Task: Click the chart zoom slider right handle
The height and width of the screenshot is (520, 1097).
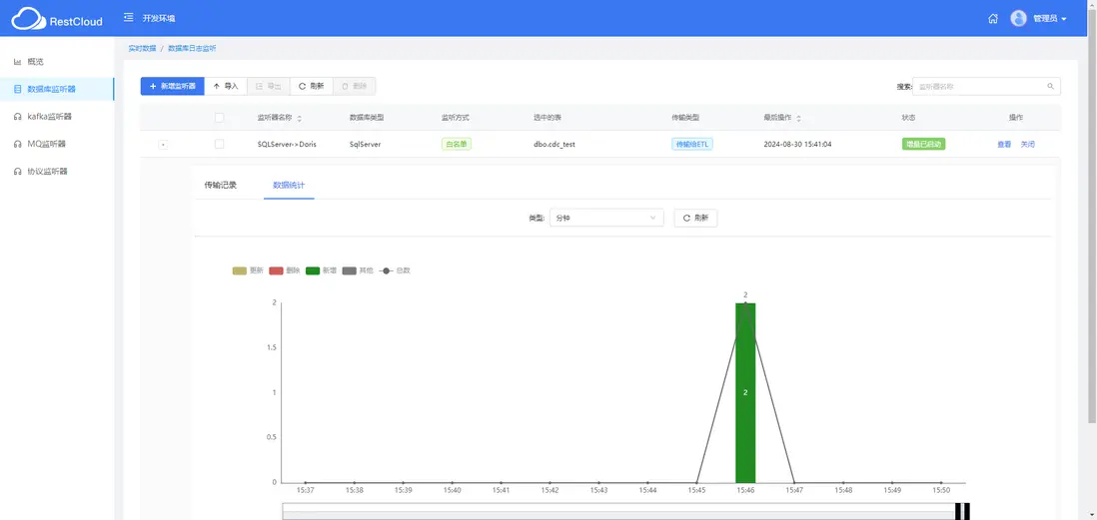Action: pyautogui.click(x=966, y=512)
